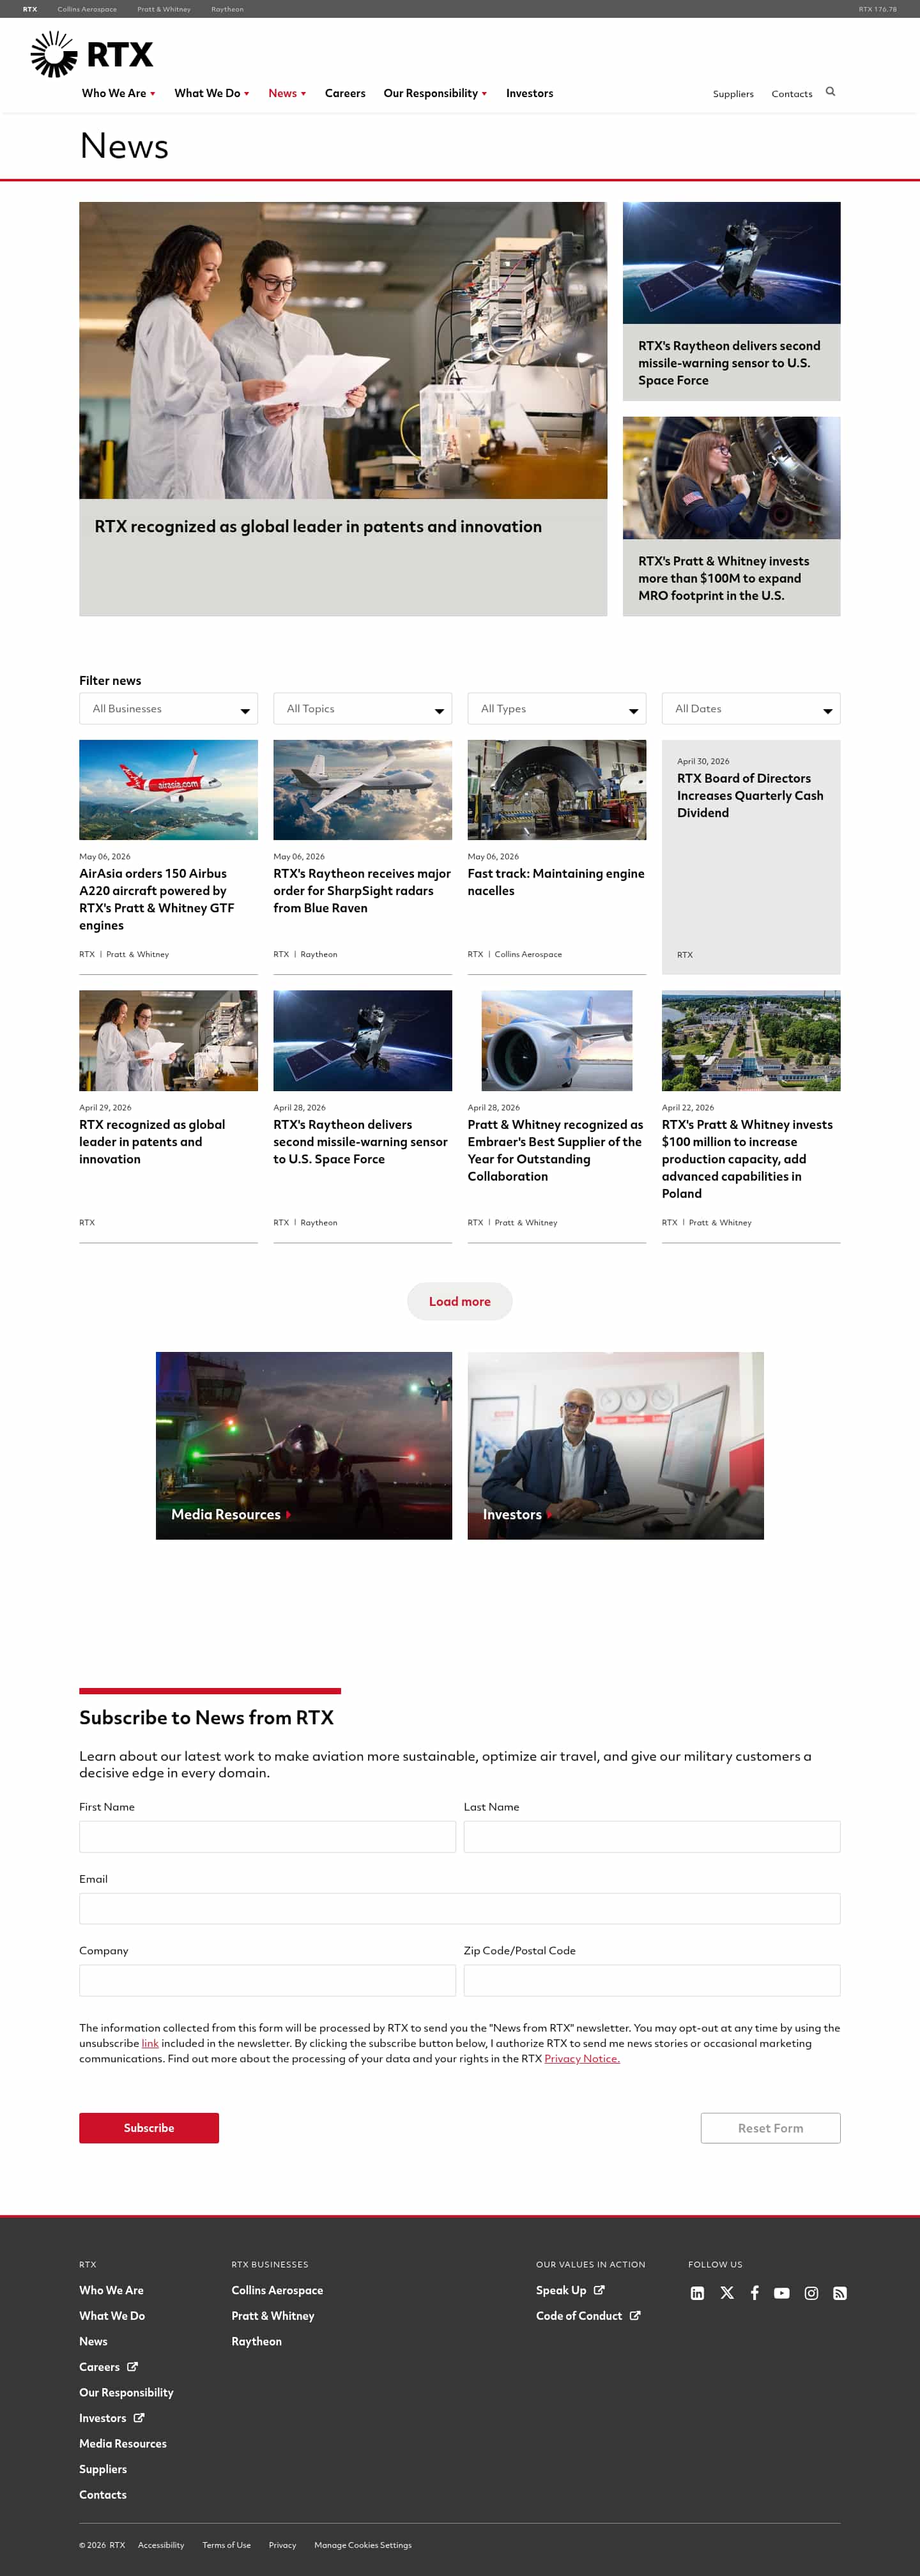
Task: Open RTX X (Twitter) icon
Action: 727,2293
